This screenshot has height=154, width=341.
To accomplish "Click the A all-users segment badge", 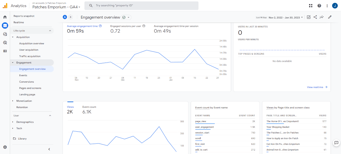I will 65,17.
